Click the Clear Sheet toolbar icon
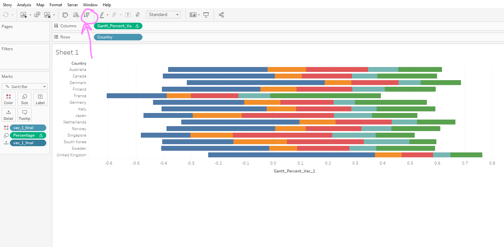504x247 pixels. pyautogui.click(x=48, y=15)
